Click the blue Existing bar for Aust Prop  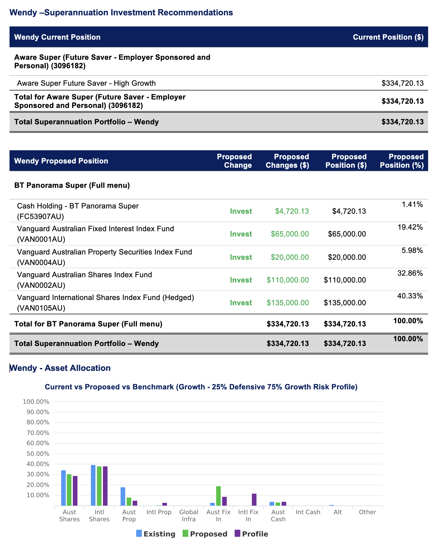coord(123,497)
